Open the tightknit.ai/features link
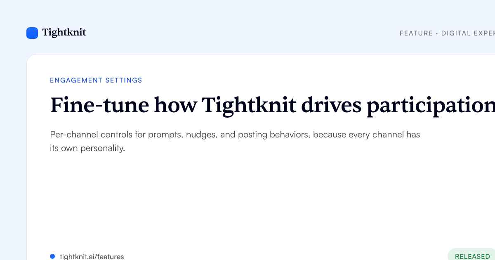This screenshot has height=260, width=495. pos(92,256)
